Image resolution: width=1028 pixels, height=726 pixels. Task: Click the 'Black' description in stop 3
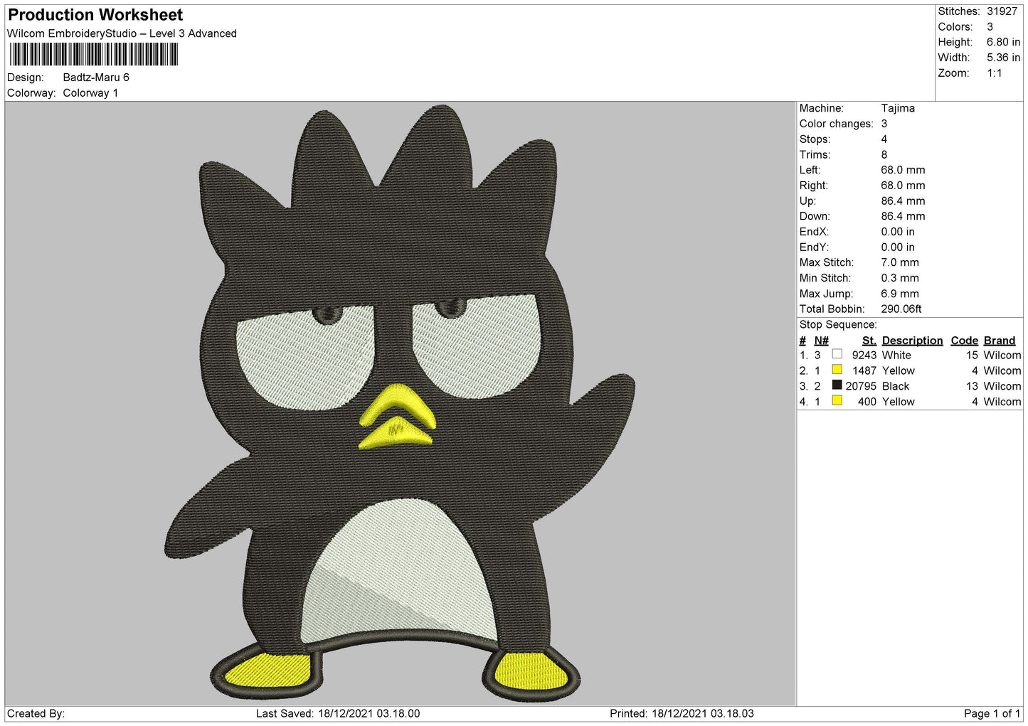(x=896, y=387)
